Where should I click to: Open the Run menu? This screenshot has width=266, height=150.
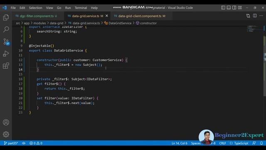tap(68, 8)
